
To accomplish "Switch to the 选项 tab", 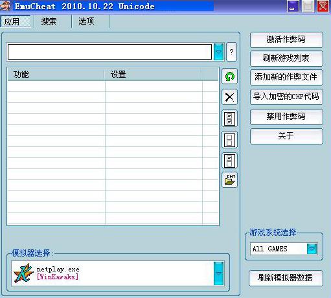I will (86, 21).
